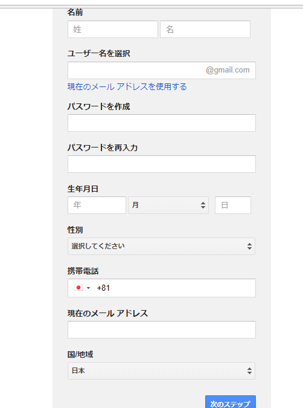
Task: Focus the 名 first name field
Action: pyautogui.click(x=205, y=29)
